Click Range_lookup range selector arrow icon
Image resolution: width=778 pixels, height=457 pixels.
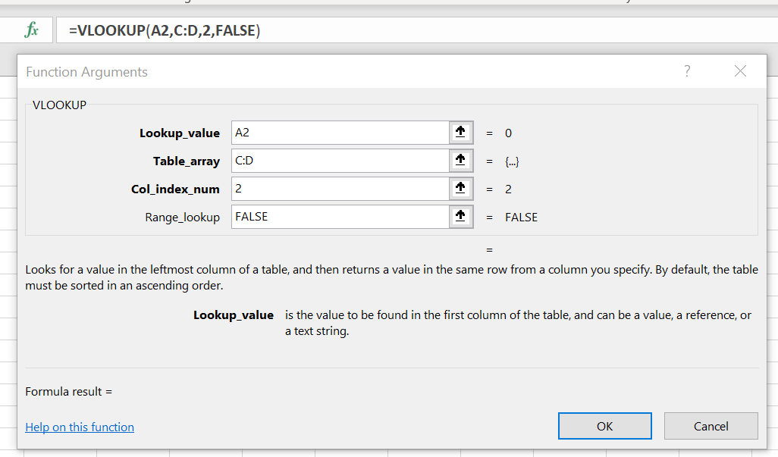(461, 217)
